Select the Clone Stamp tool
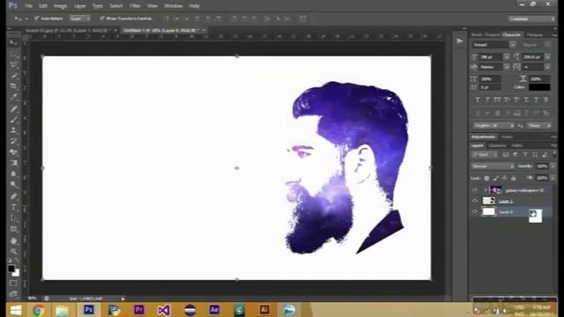The height and width of the screenshot is (317, 564). tap(14, 130)
